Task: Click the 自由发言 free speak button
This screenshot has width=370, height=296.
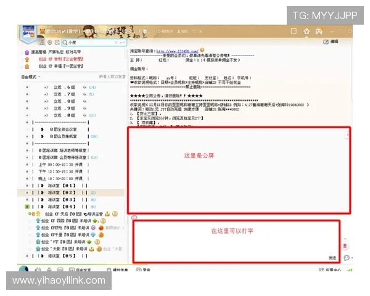Action: [80, 269]
